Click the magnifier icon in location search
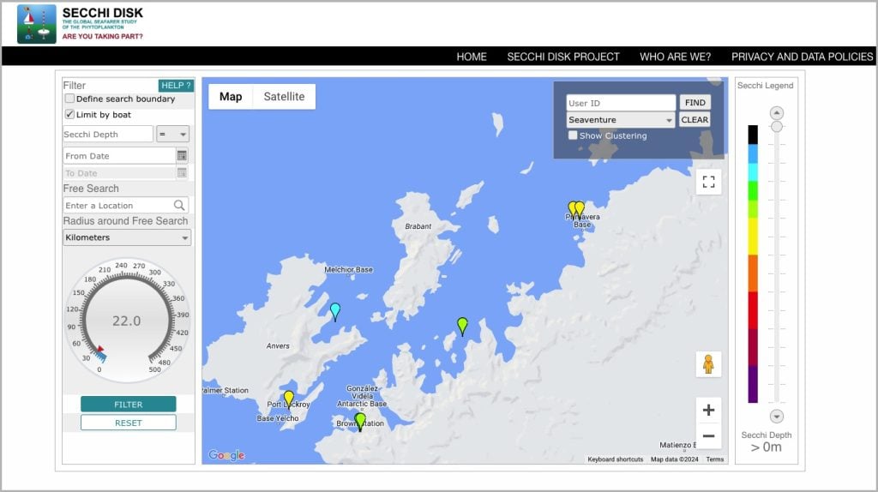This screenshot has width=878, height=492. [x=179, y=206]
